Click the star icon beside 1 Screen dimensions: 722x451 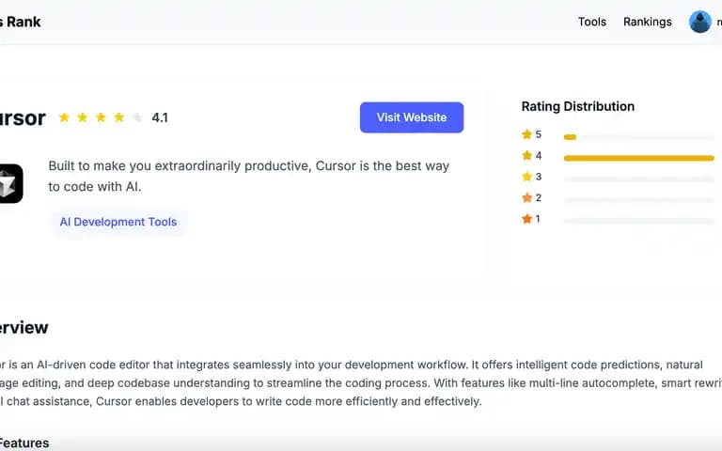(526, 219)
